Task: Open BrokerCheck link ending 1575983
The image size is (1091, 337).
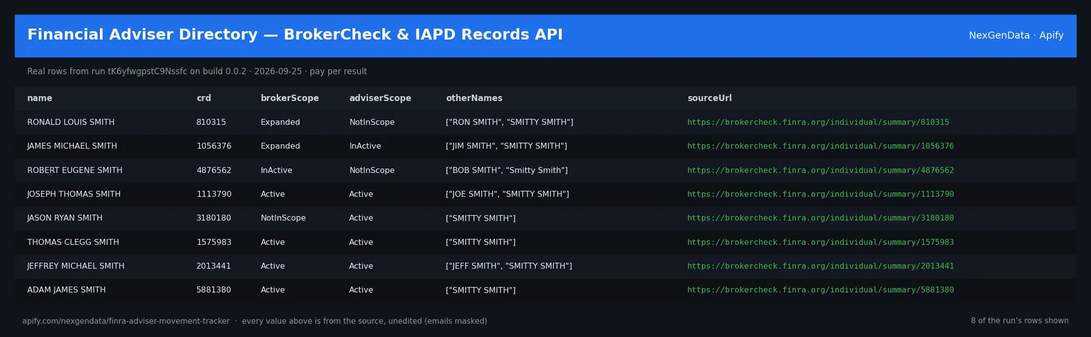Action: (x=821, y=242)
